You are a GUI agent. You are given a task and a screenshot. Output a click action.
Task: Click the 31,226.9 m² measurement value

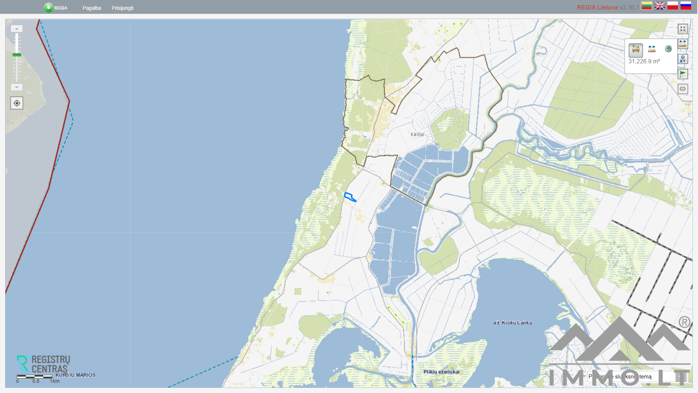point(644,61)
